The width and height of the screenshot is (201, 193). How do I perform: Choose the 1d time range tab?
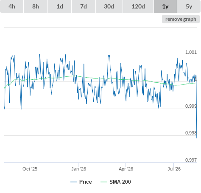tap(60, 6)
